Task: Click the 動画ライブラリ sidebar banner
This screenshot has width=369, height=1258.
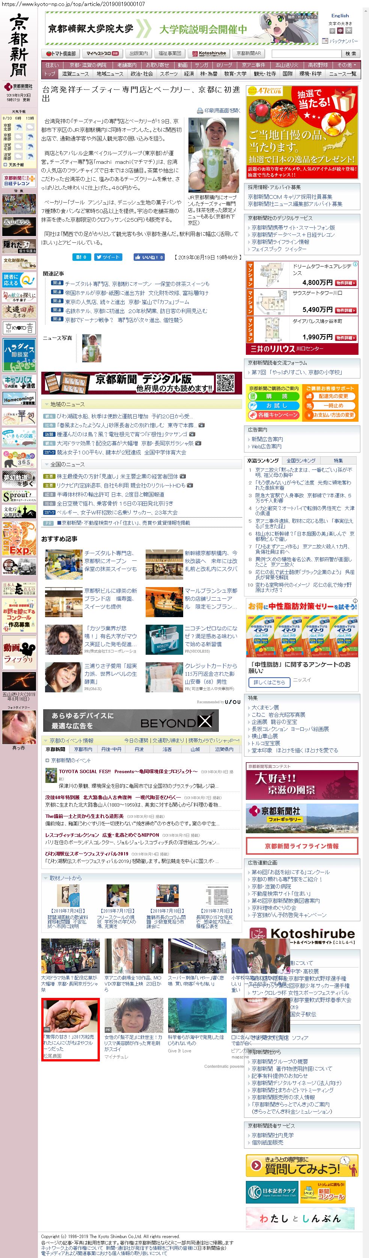Action: coord(19,652)
